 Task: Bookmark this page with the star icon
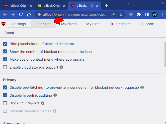click(x=121, y=14)
